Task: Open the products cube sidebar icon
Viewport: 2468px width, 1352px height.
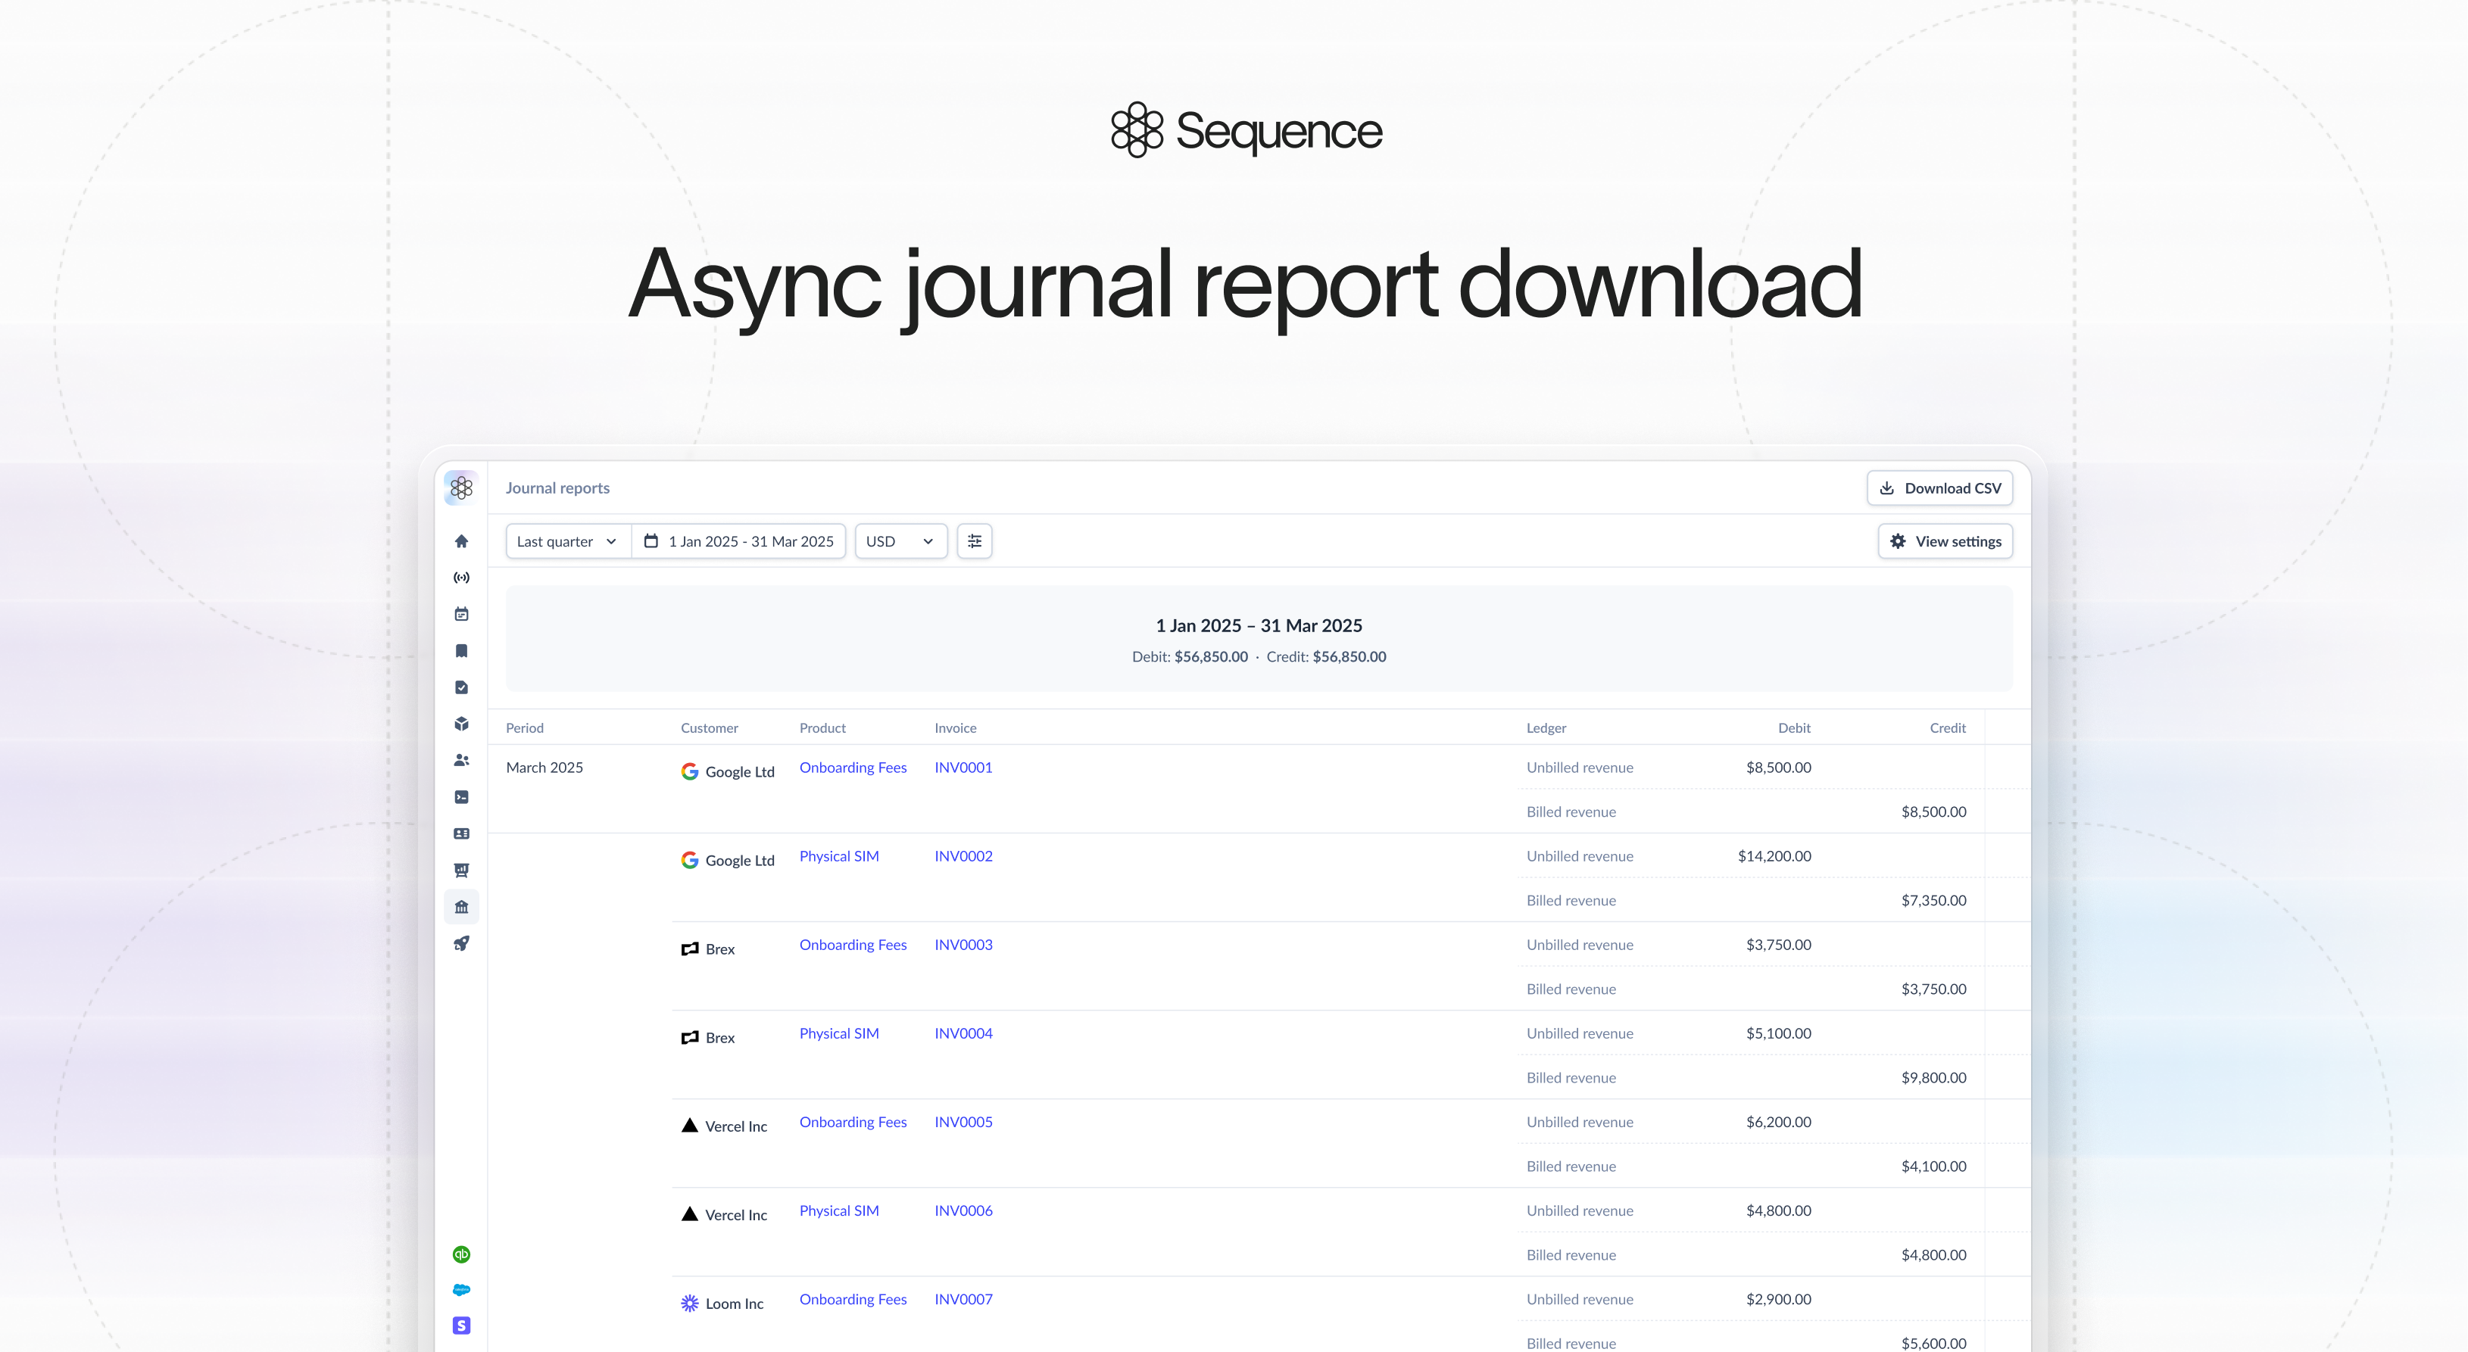Action: coord(461,724)
